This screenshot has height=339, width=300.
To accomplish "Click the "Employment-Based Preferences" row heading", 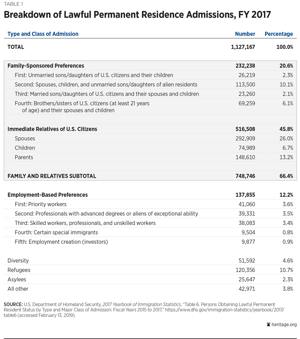I will (x=48, y=195).
